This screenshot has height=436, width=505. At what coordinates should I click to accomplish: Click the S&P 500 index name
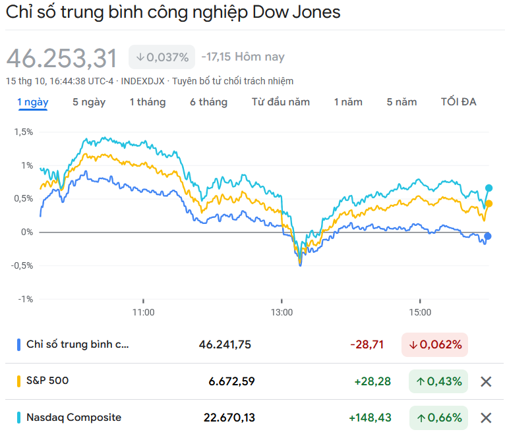click(x=47, y=381)
